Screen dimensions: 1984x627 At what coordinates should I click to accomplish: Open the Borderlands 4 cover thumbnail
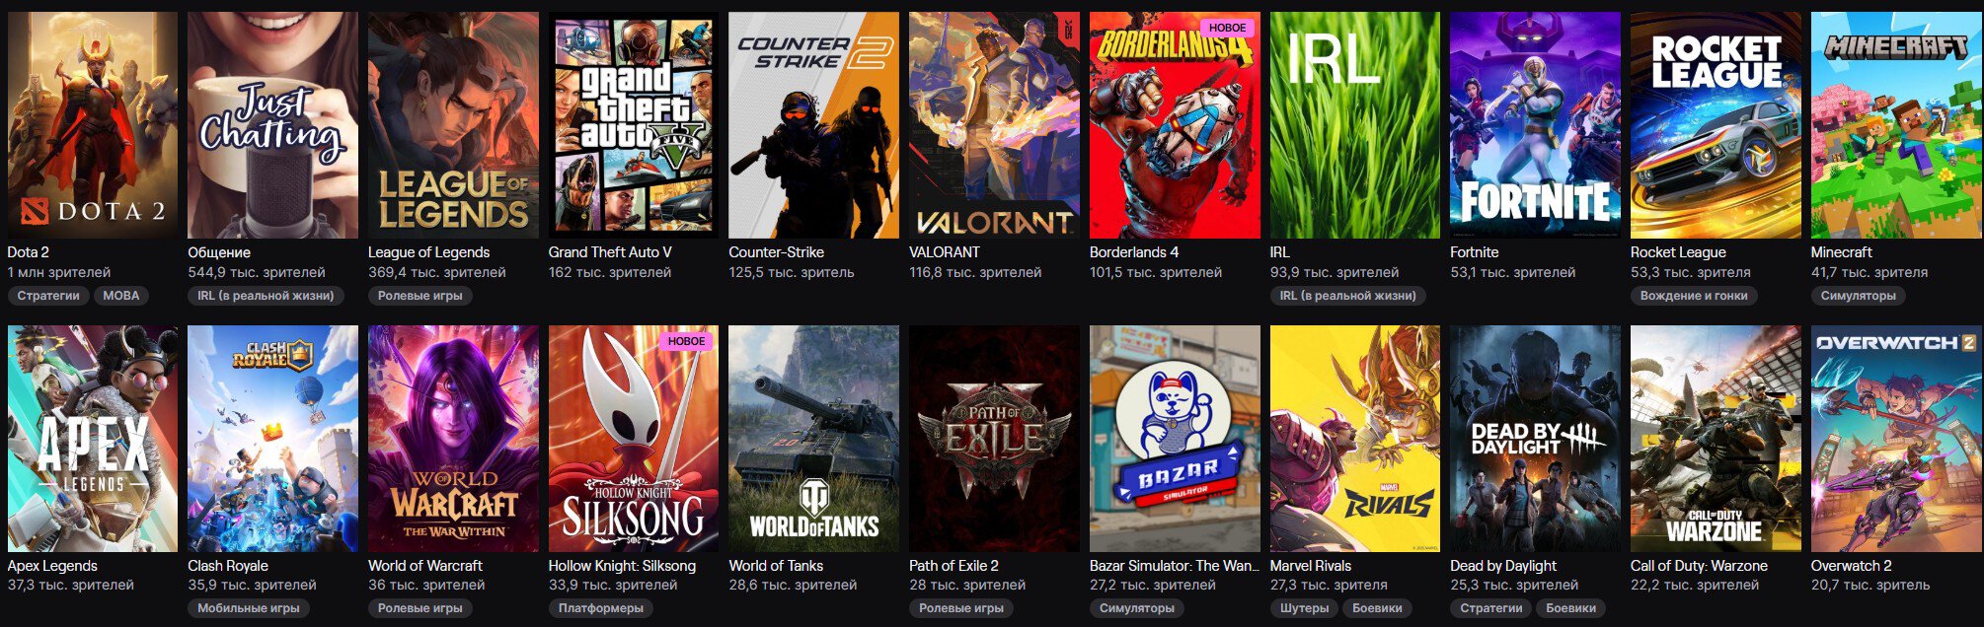click(x=1175, y=125)
